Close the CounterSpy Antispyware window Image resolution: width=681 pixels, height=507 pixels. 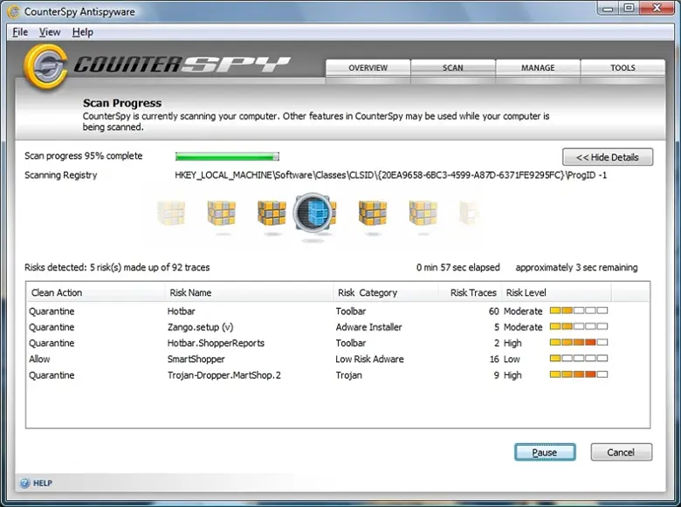[657, 8]
